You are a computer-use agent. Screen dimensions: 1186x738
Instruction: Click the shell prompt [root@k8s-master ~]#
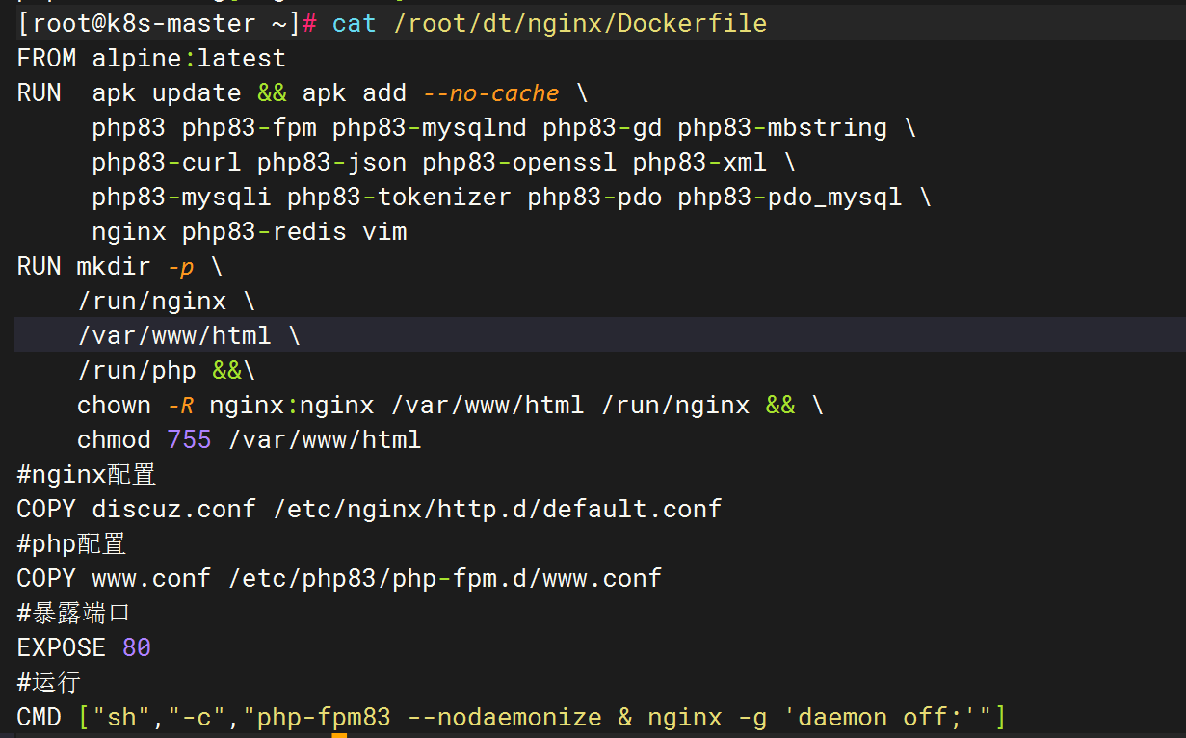pos(168,23)
